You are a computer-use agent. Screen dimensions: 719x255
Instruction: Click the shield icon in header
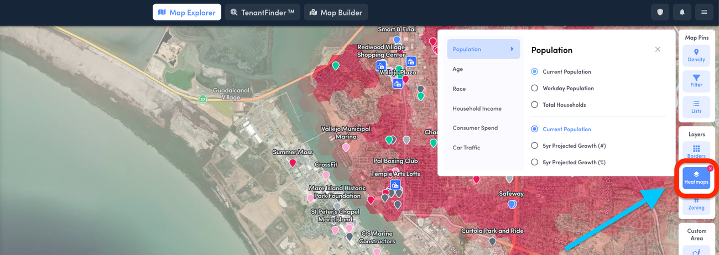pos(660,12)
